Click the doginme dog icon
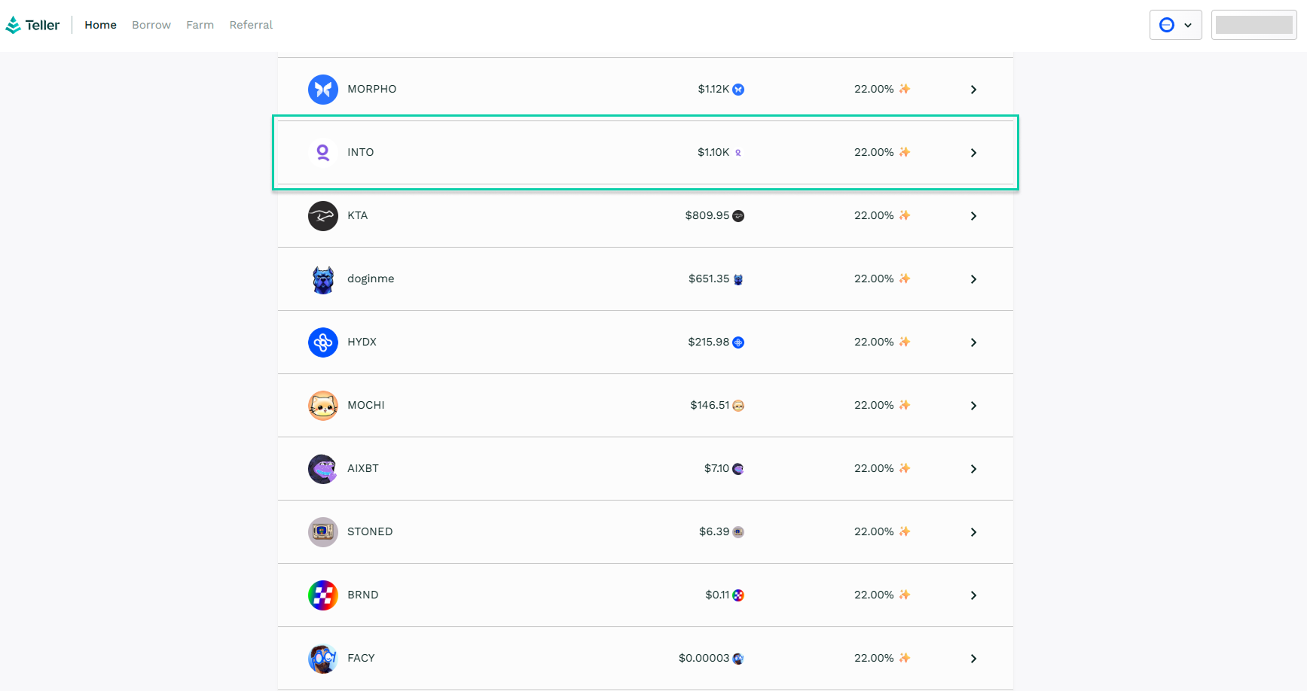Viewport: 1307px width, 691px height. (322, 279)
